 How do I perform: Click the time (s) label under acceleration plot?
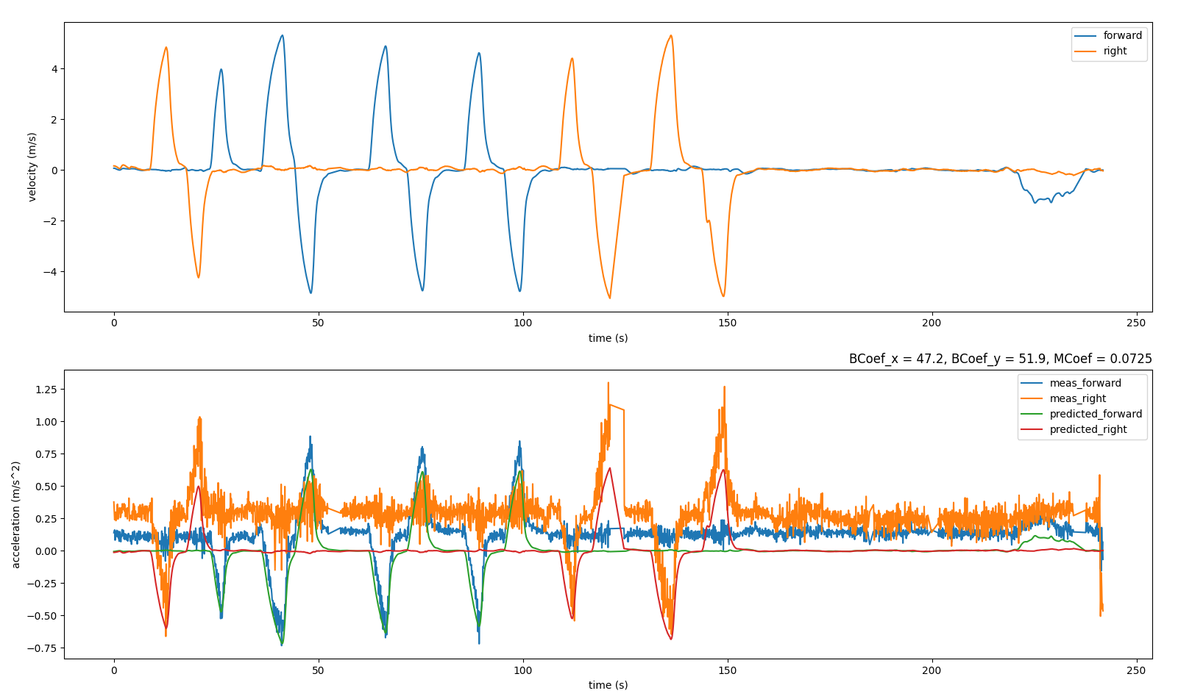[x=608, y=685]
